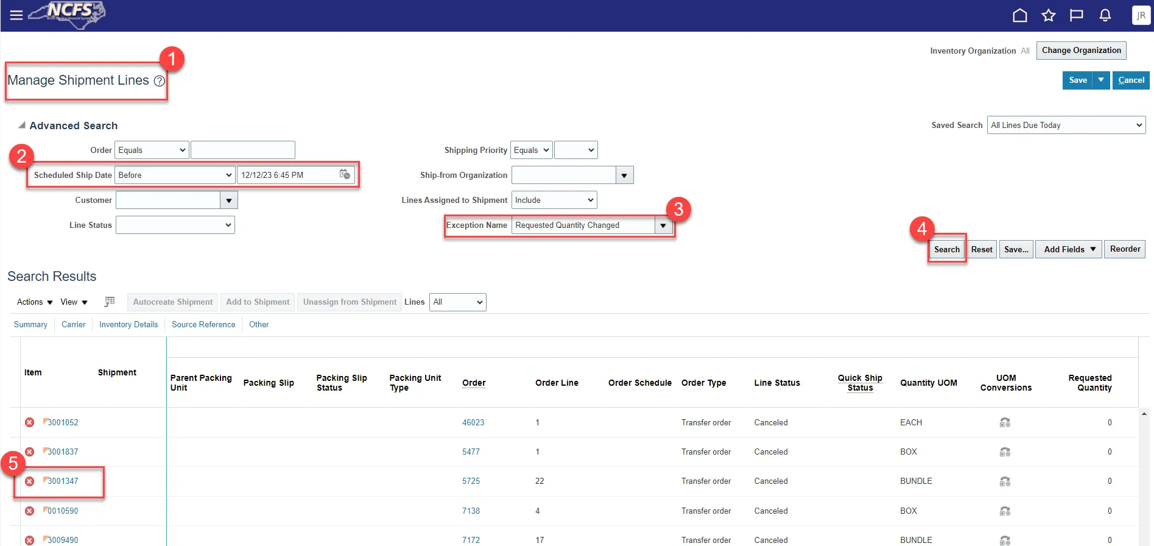Switch to the Inventory Details tab
The width and height of the screenshot is (1154, 546).
tap(128, 325)
